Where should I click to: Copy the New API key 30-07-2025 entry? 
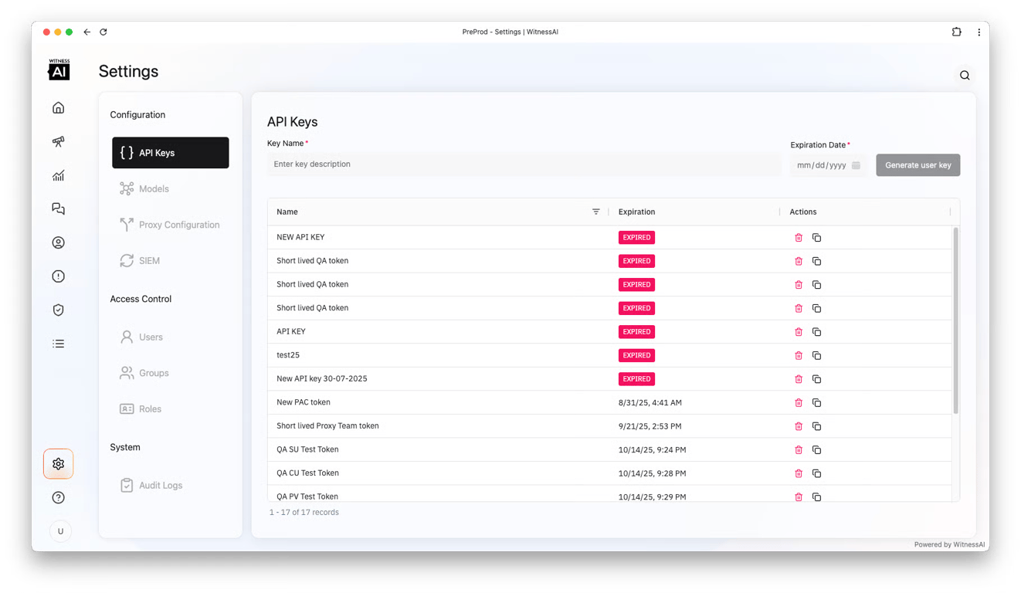click(816, 379)
